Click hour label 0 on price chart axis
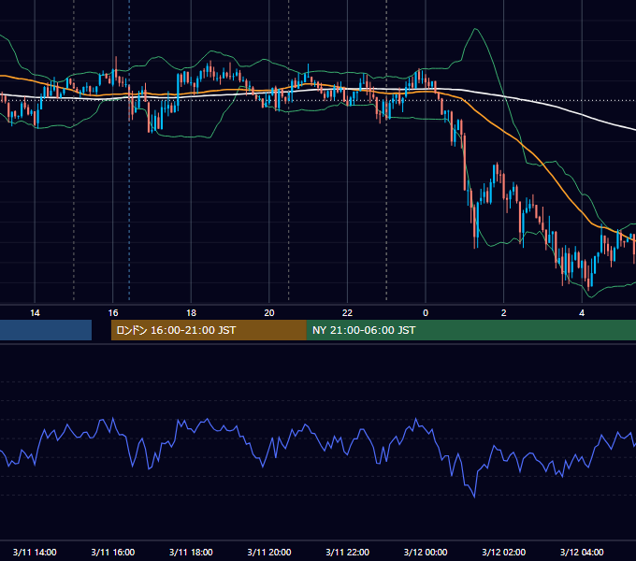This screenshot has width=636, height=561. [x=426, y=313]
